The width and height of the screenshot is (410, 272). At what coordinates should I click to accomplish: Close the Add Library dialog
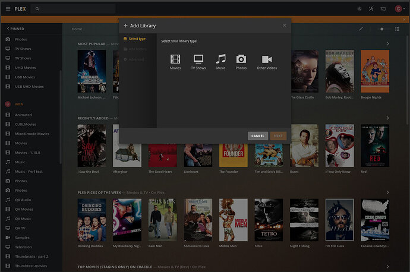click(285, 26)
